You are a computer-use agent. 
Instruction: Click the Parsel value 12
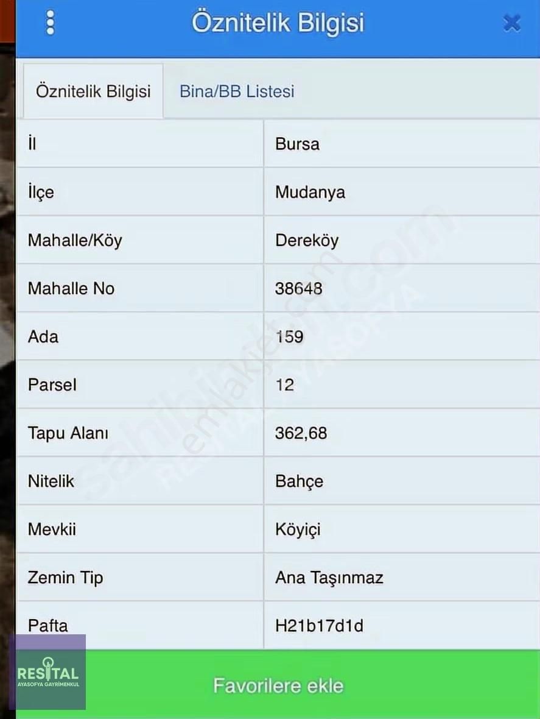coord(284,384)
